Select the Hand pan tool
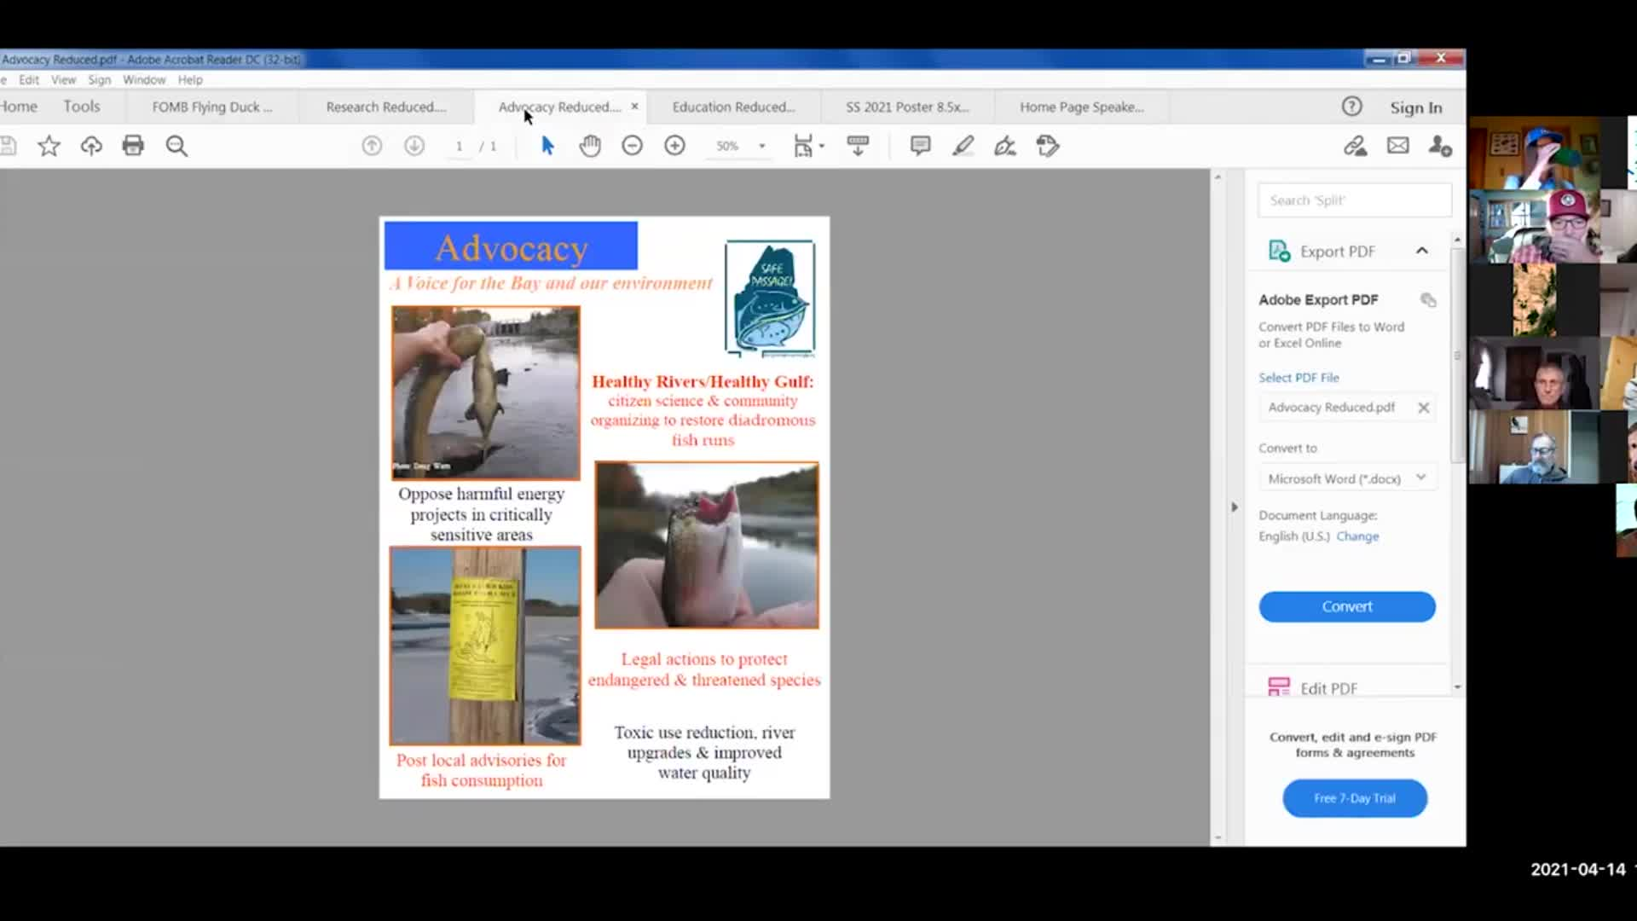 point(590,146)
